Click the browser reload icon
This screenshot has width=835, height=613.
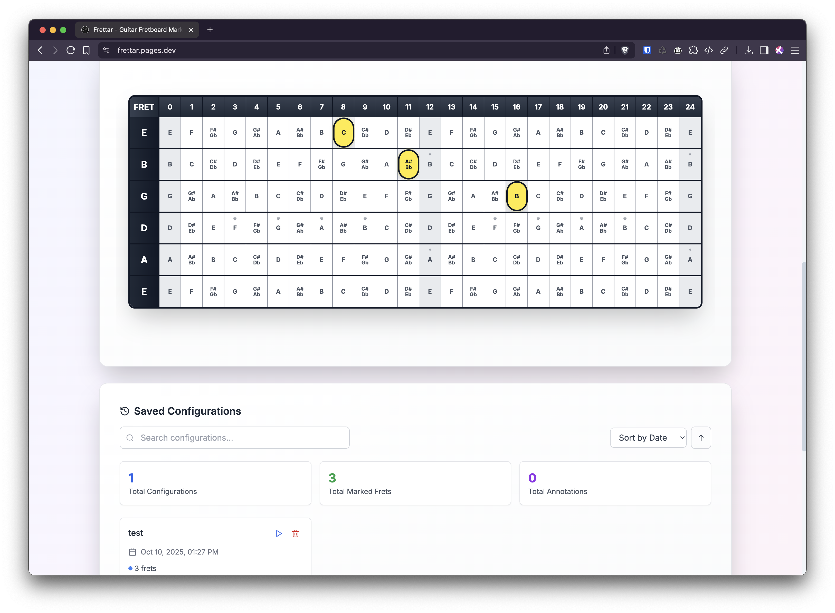tap(71, 50)
